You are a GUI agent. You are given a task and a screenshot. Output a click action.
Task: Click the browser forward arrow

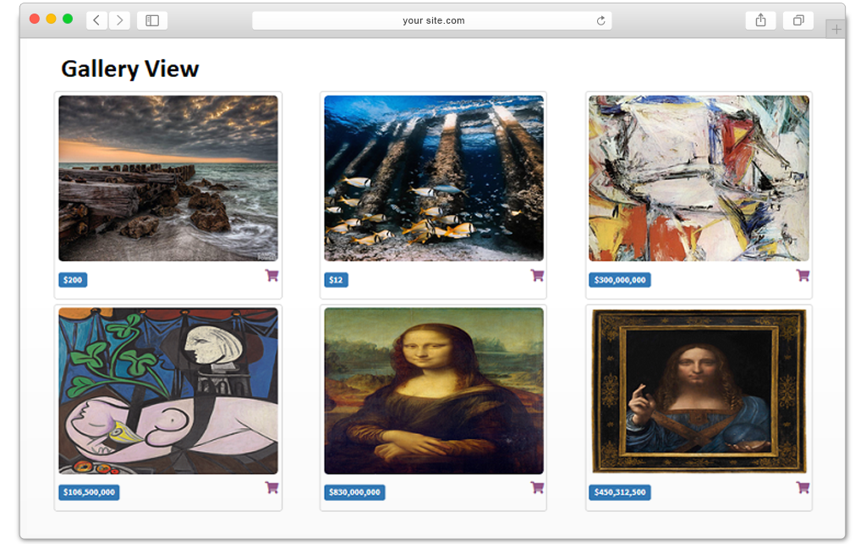[x=119, y=20]
